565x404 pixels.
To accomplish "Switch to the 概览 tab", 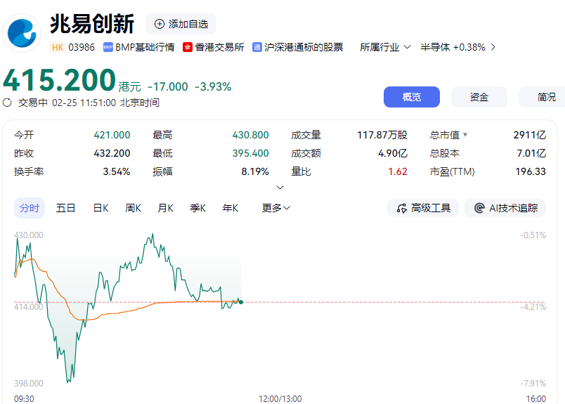I will (x=412, y=97).
